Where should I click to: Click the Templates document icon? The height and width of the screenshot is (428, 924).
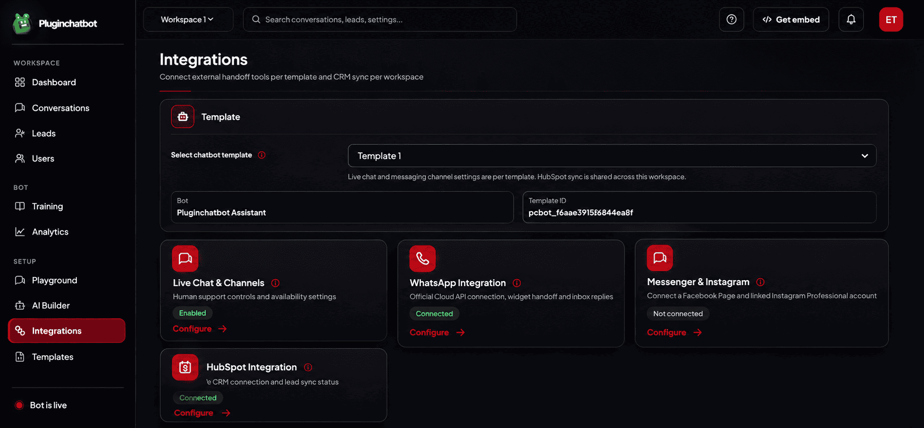[20, 357]
